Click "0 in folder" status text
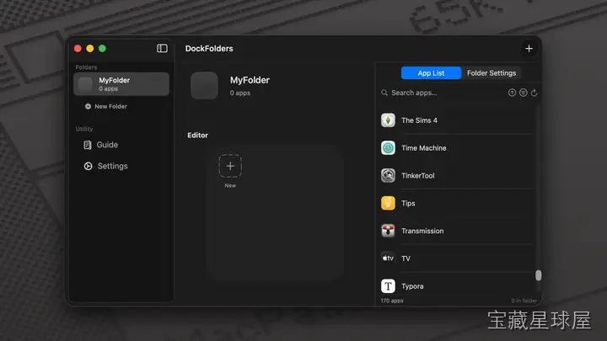Image resolution: width=607 pixels, height=341 pixels. (x=524, y=301)
